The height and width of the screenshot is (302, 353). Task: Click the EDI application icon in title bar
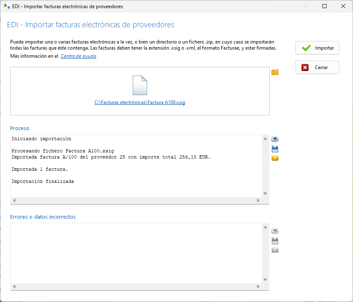(7, 6)
